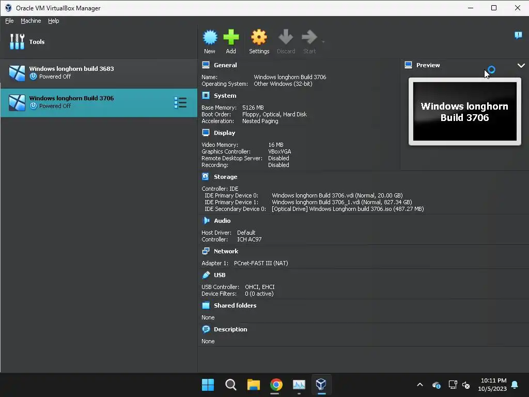The image size is (529, 397).
Task: Click the cloud sync tray icon
Action: (436, 385)
